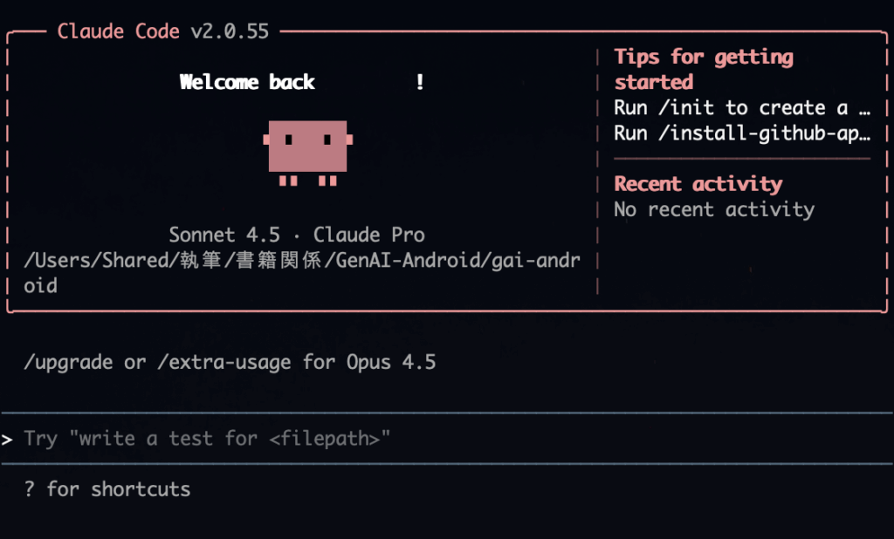Click the v2.0.55 version number
The width and height of the screenshot is (894, 539).
230,31
